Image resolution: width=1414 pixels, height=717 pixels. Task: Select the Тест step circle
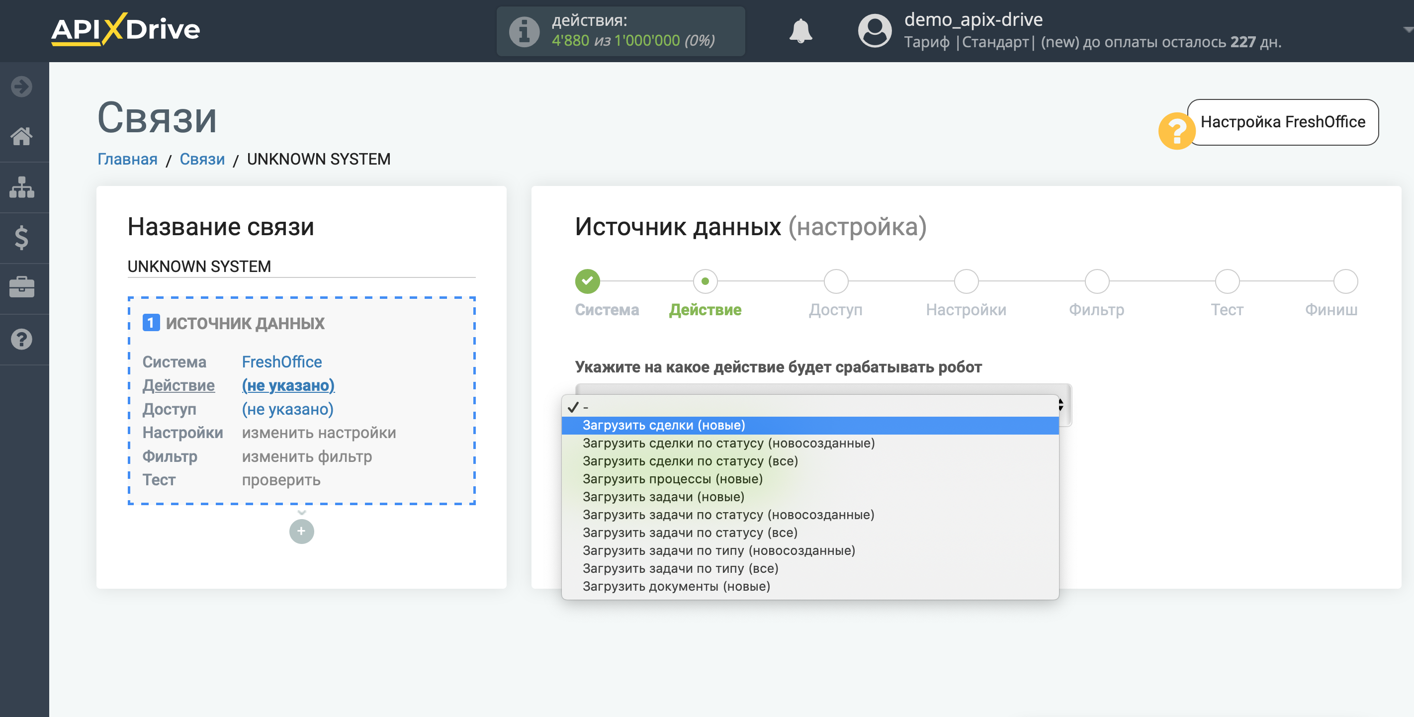pyautogui.click(x=1227, y=281)
